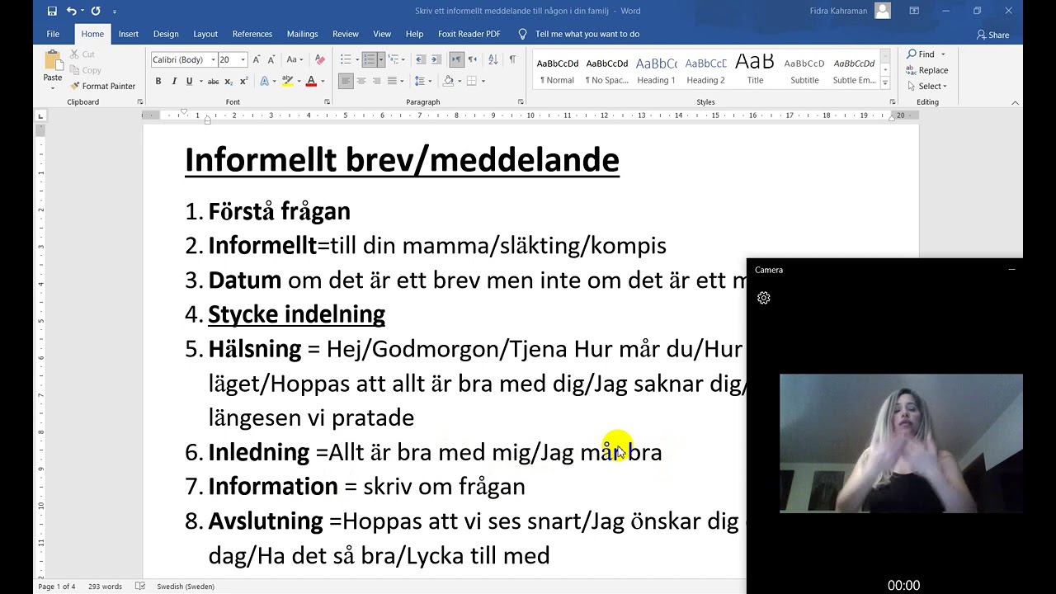Click Find in Editing group

[x=921, y=54]
